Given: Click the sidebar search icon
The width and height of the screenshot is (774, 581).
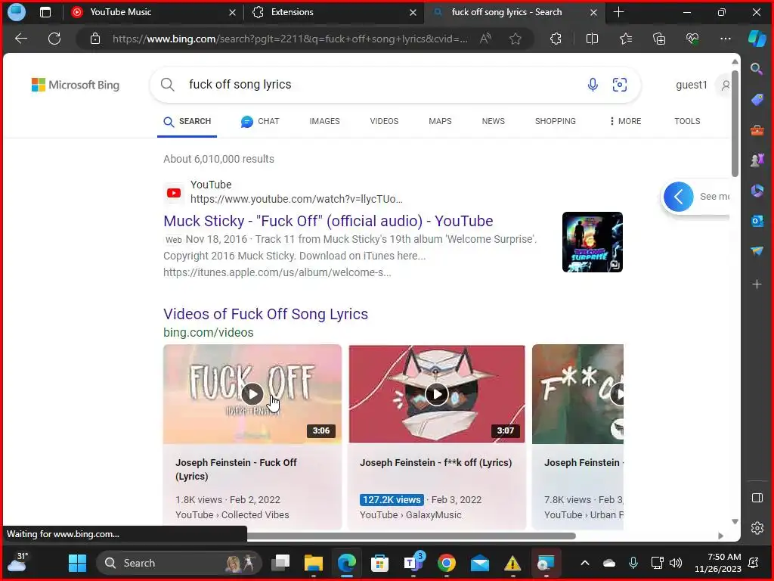Looking at the screenshot, I should point(757,69).
